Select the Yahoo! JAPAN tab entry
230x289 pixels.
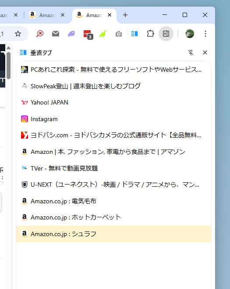click(x=113, y=102)
